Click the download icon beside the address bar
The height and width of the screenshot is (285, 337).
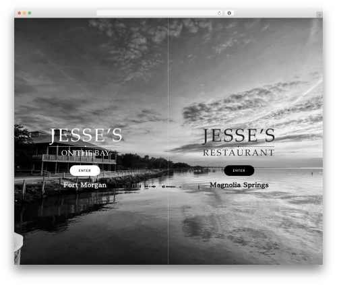click(x=229, y=13)
